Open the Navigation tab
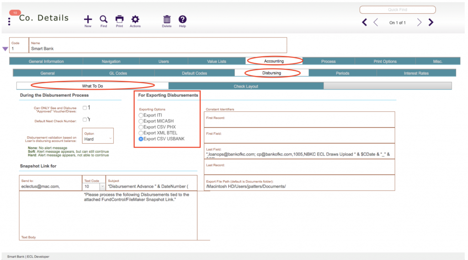 111,62
